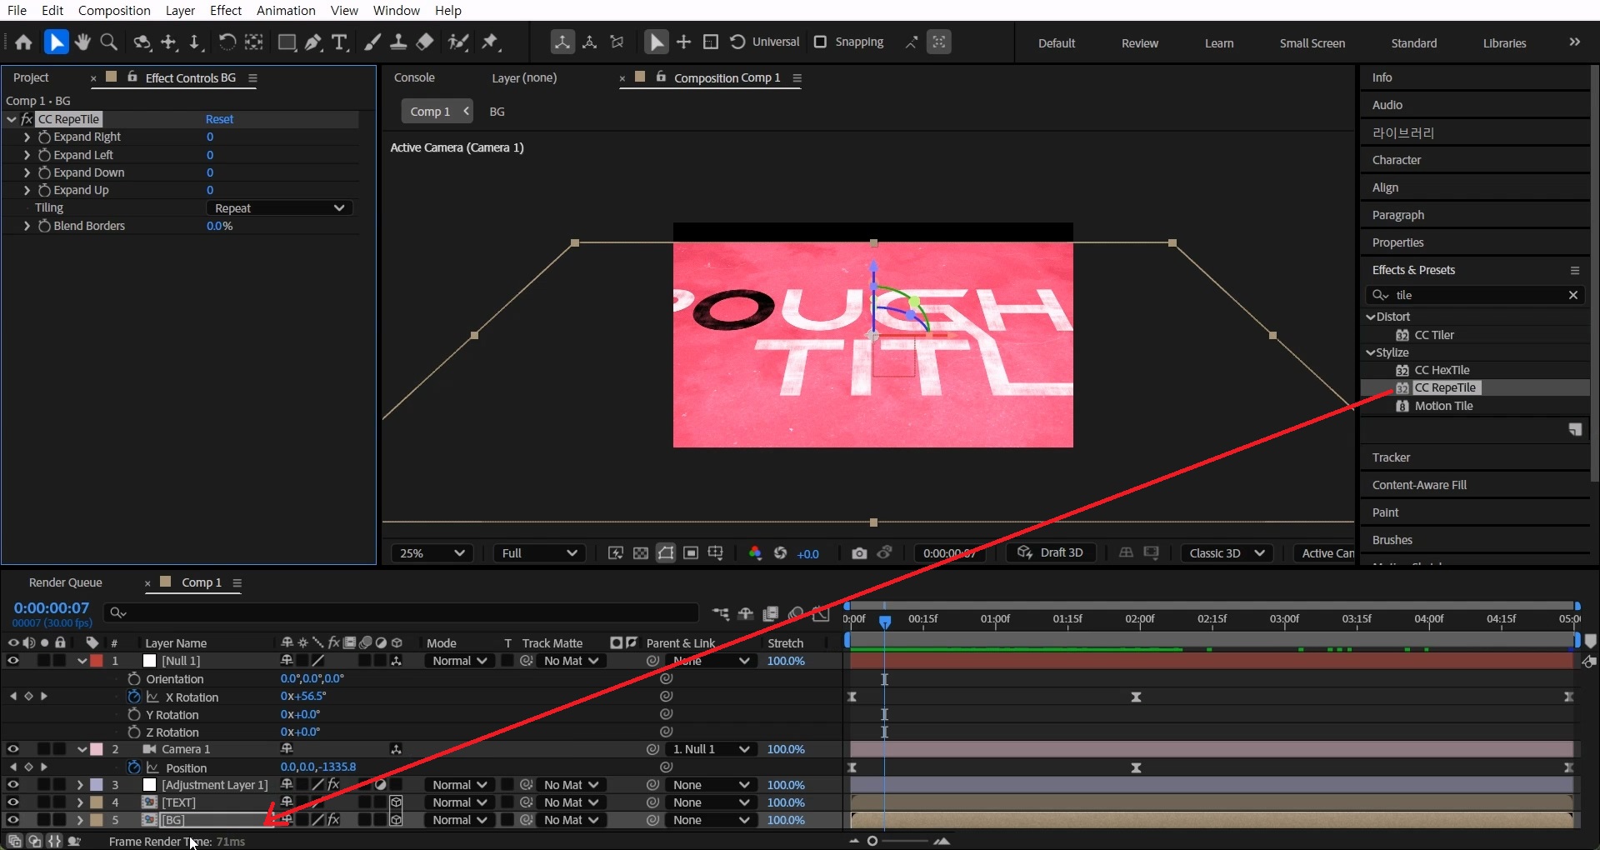1600x850 pixels.
Task: Open the Content-Aware Fill panel
Action: [x=1419, y=485]
